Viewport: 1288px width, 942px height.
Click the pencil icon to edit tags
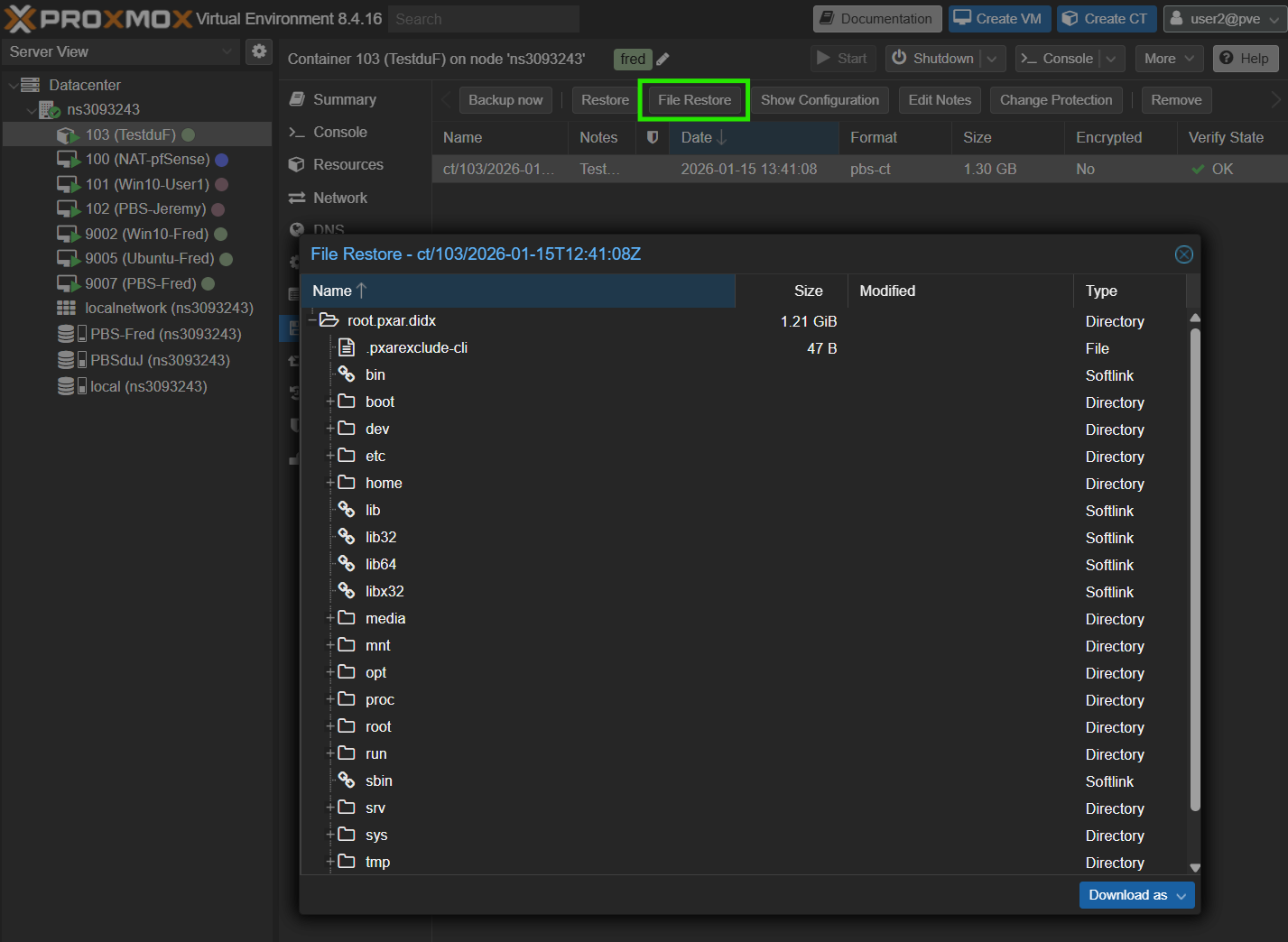point(663,60)
